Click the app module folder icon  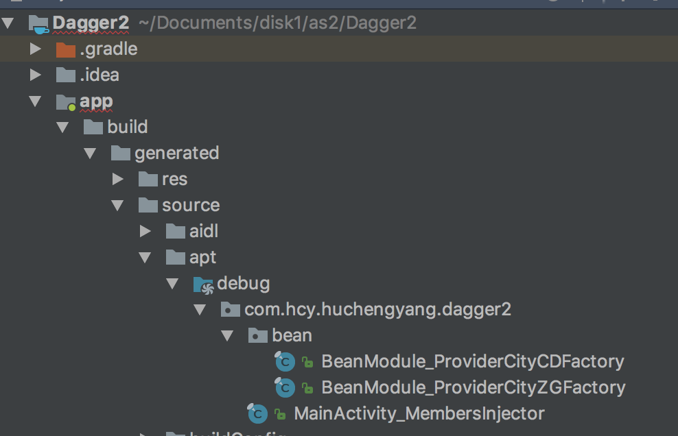(66, 102)
